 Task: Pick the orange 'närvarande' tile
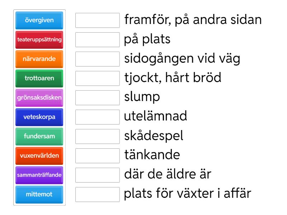click(x=39, y=59)
